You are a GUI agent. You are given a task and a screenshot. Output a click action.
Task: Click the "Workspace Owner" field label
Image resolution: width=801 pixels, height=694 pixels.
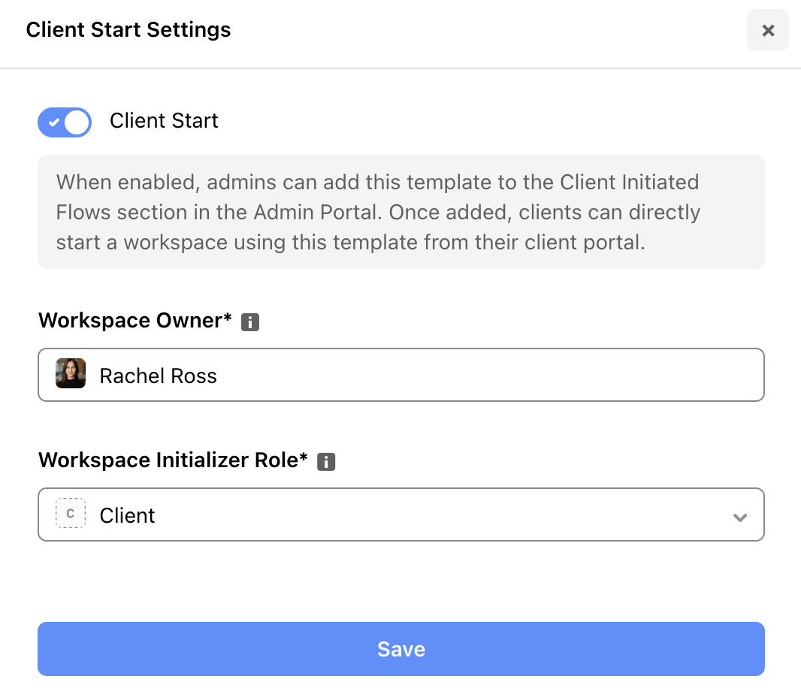pyautogui.click(x=135, y=321)
